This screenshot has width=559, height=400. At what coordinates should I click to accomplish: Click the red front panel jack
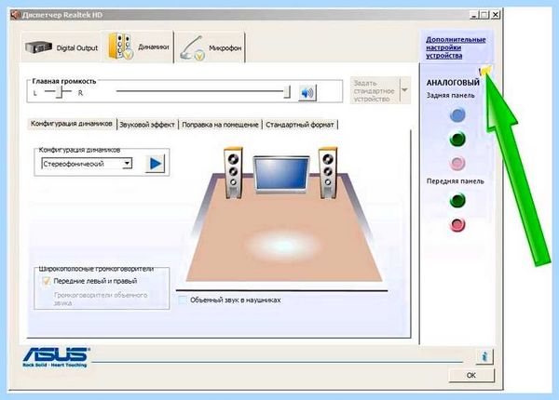457,225
